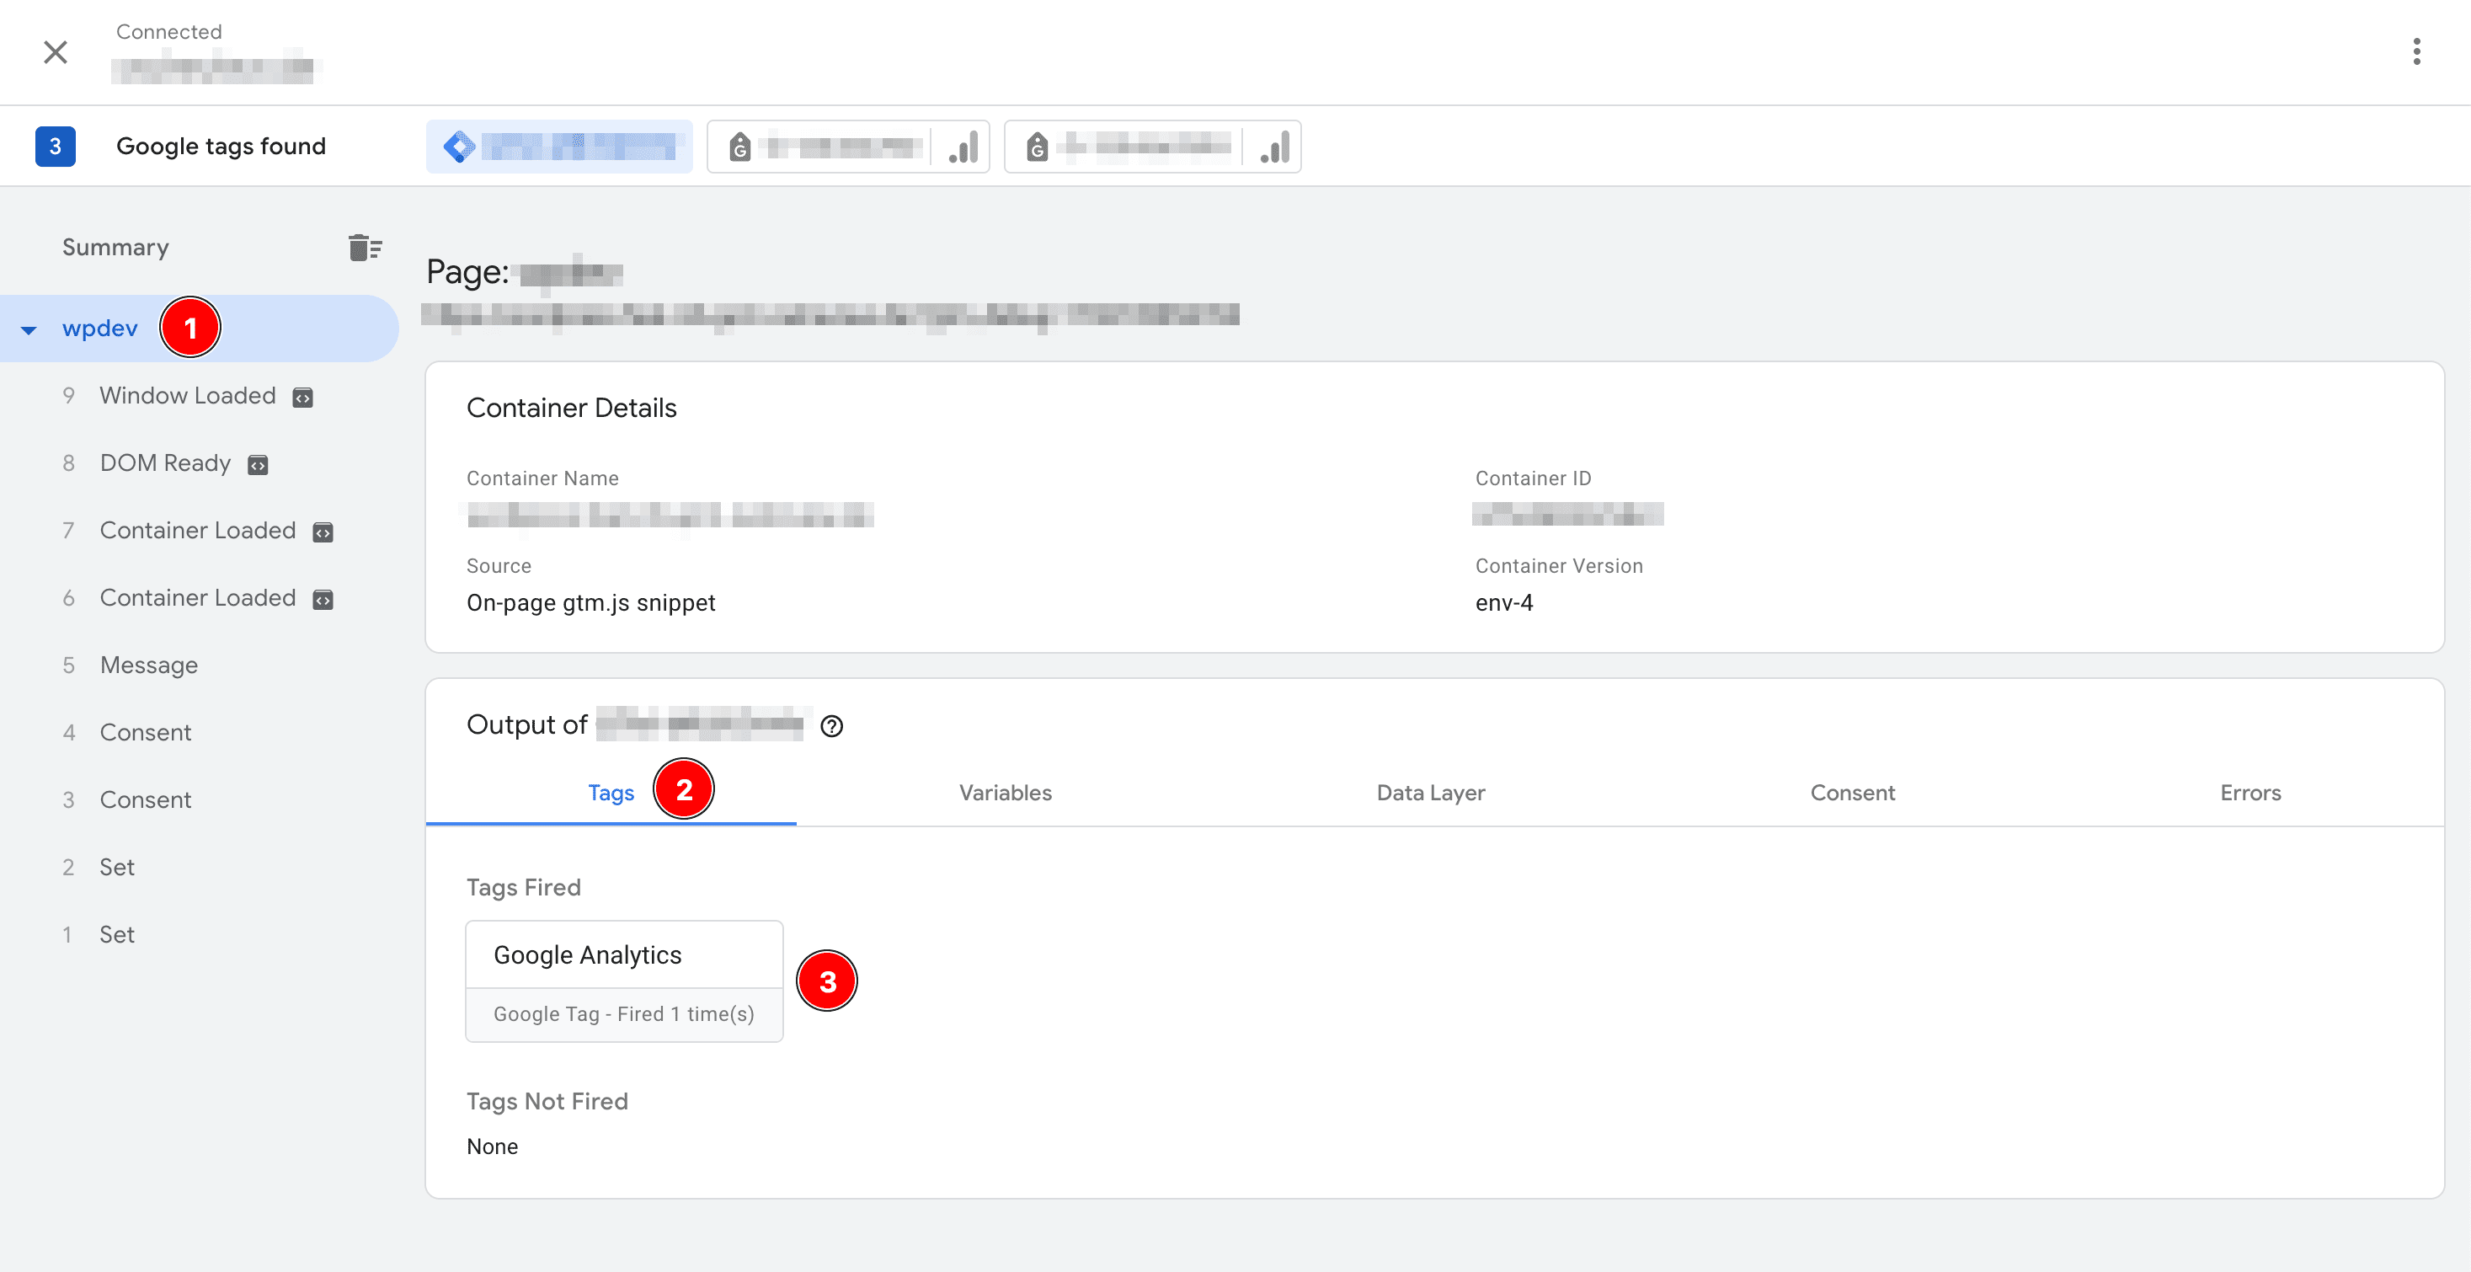Switch to the Consent tab

(1851, 793)
